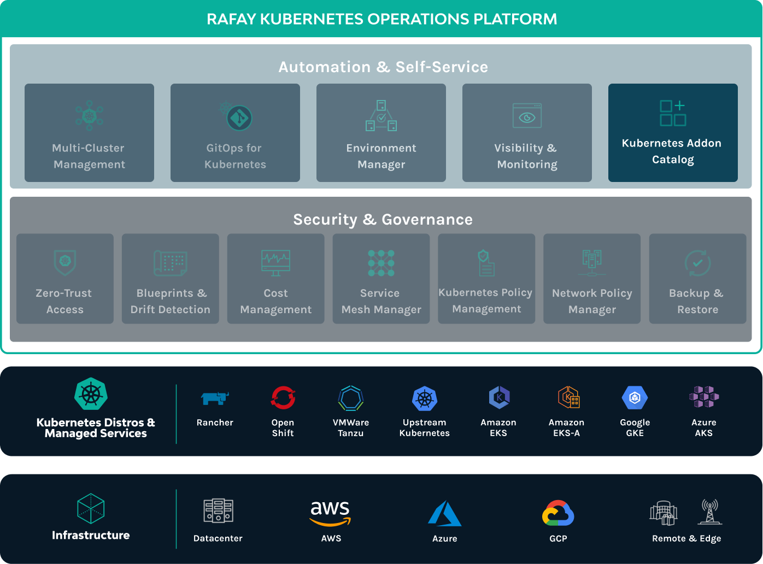The width and height of the screenshot is (763, 564).
Task: Click the Upstream Kubernetes logo
Action: (x=425, y=398)
